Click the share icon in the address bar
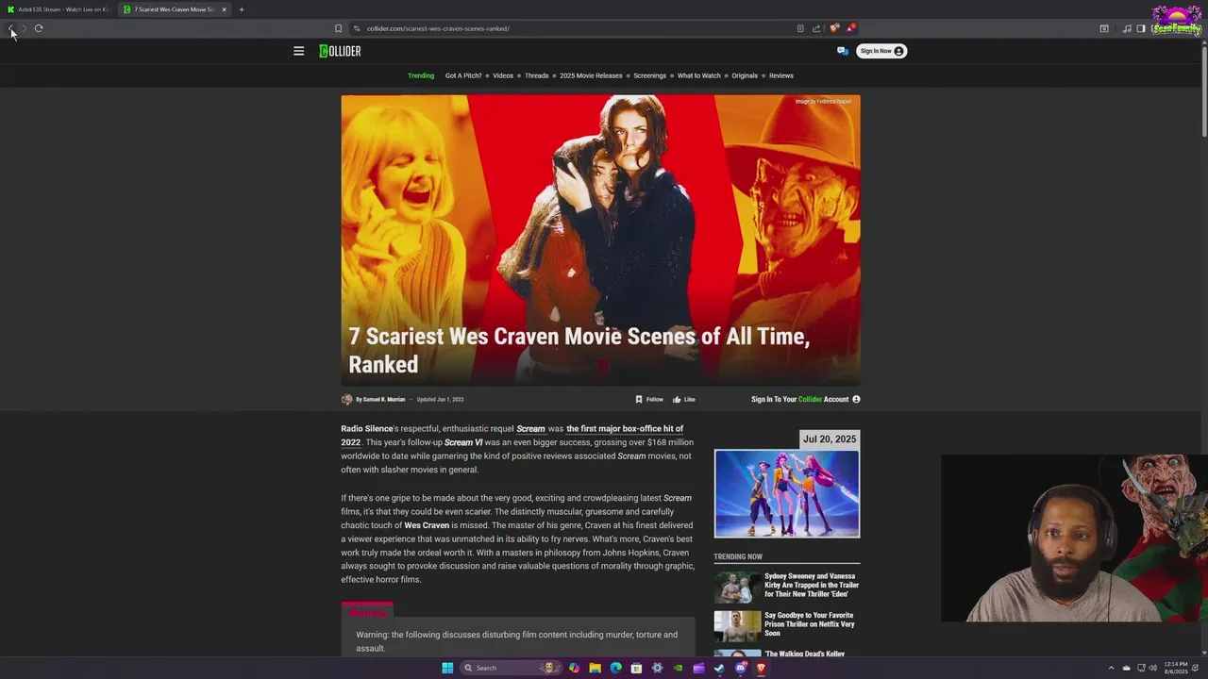 [816, 28]
